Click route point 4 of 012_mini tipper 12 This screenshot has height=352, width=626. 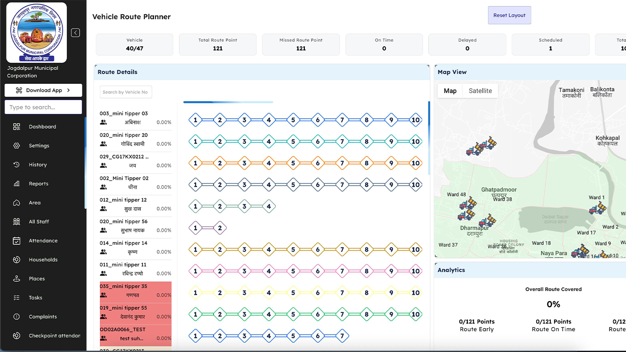click(x=269, y=206)
